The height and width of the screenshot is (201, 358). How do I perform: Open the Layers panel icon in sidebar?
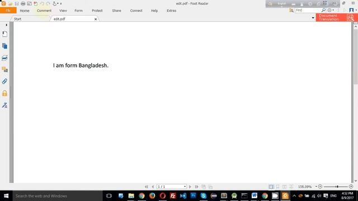coord(4,58)
